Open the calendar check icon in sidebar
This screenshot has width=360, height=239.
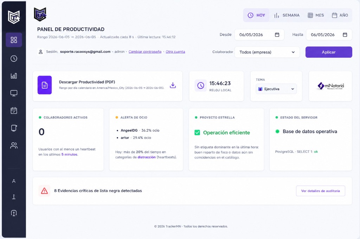coord(14,111)
